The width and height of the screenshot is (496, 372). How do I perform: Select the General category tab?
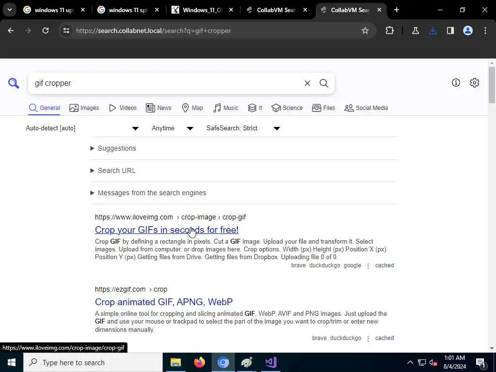(x=44, y=108)
